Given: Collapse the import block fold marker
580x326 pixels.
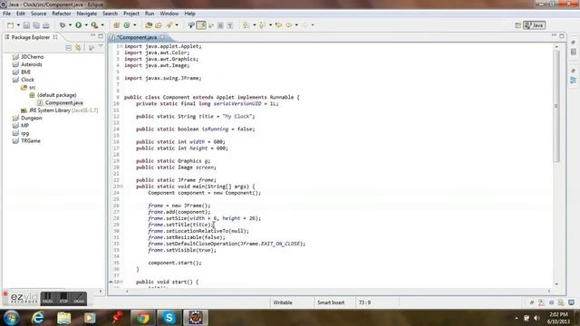Looking at the screenshot, I should pos(121,46).
